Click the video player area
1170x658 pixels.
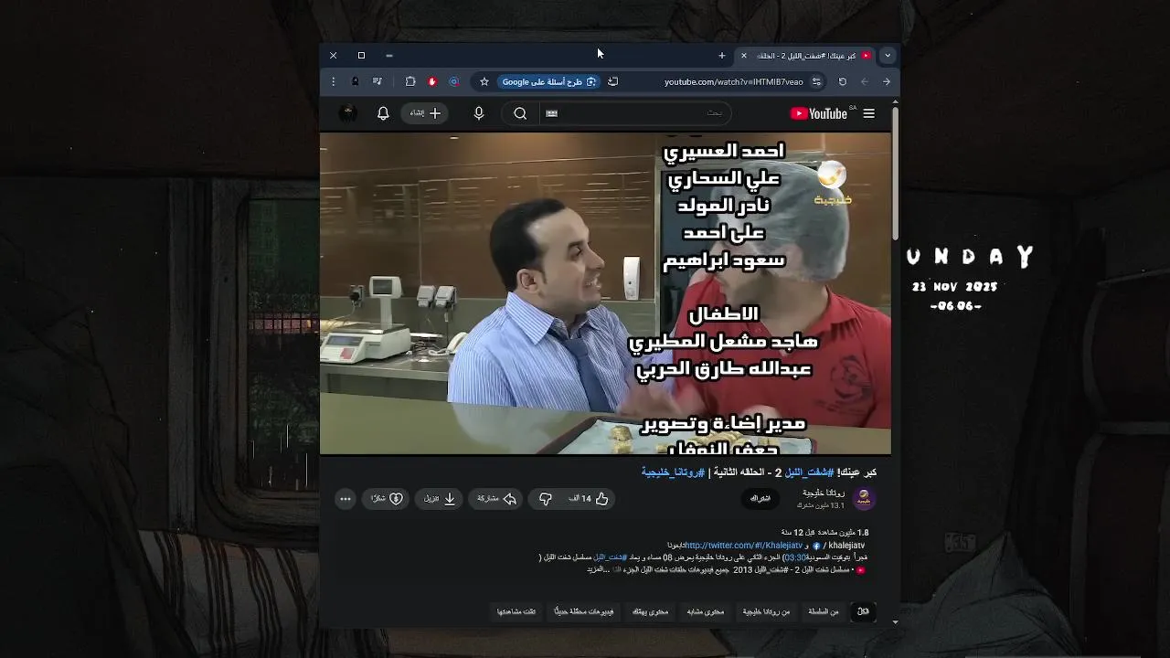605,293
